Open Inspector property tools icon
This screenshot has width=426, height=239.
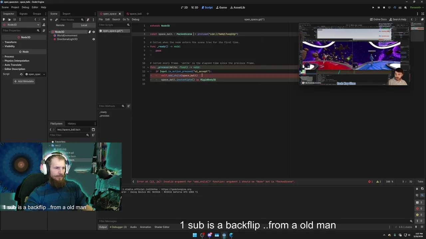[x=44, y=31]
